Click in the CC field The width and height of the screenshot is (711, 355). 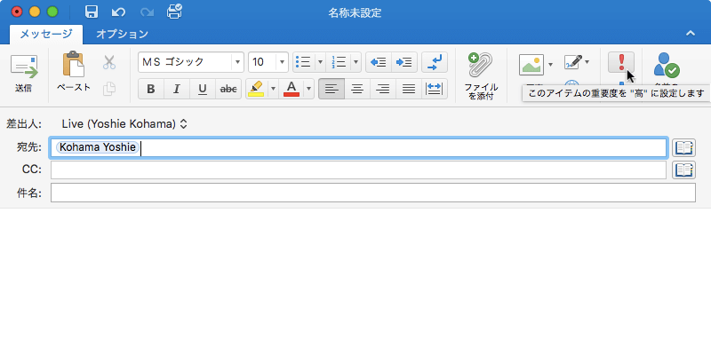pyautogui.click(x=358, y=170)
